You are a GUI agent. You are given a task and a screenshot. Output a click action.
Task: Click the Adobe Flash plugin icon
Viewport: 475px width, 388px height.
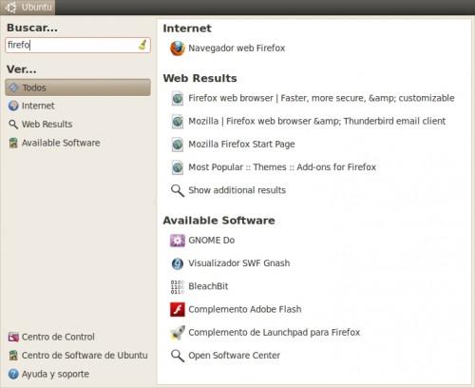click(x=178, y=309)
